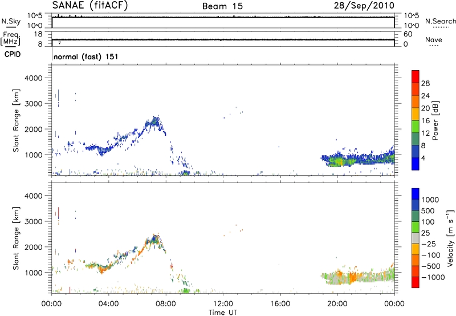This screenshot has height=316, width=456.
Task: Click 4000 km tick in power panel
Action: coord(34,78)
